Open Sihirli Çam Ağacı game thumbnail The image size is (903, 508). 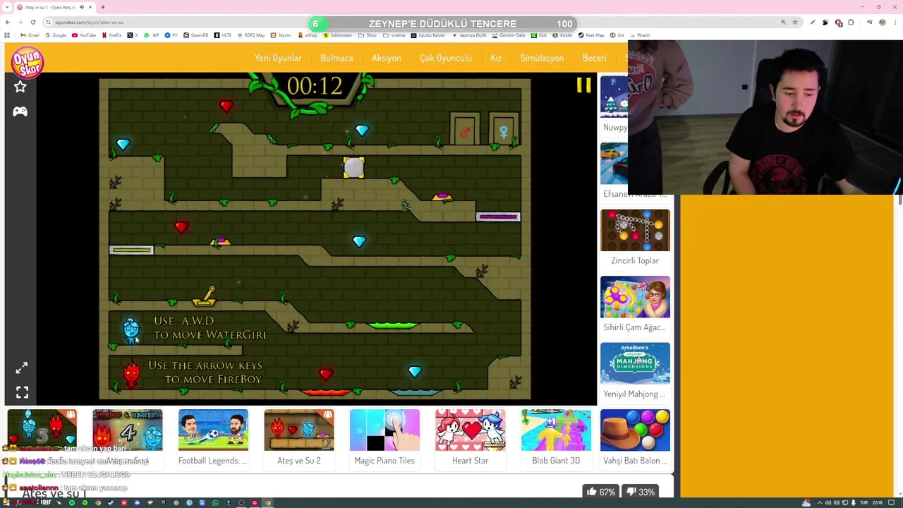[635, 297]
